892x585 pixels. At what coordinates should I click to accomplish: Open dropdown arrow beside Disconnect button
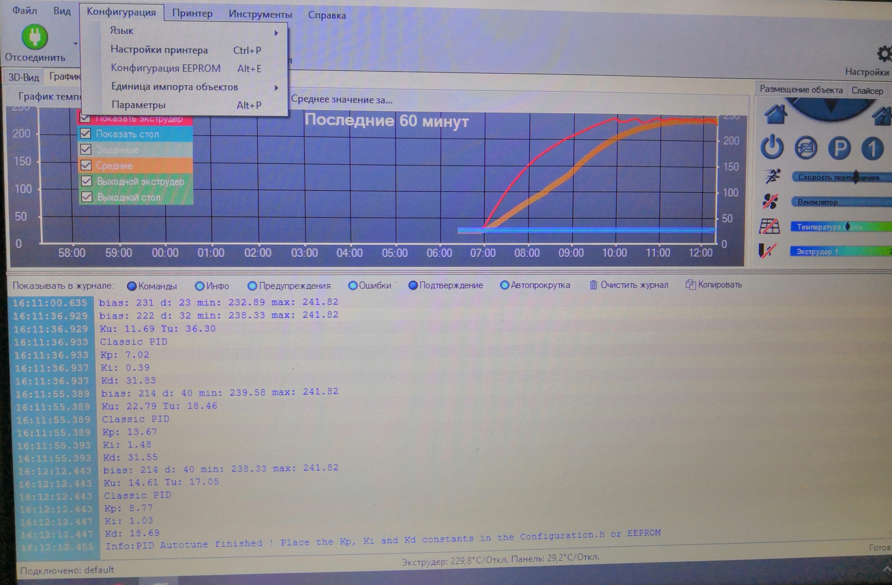75,43
